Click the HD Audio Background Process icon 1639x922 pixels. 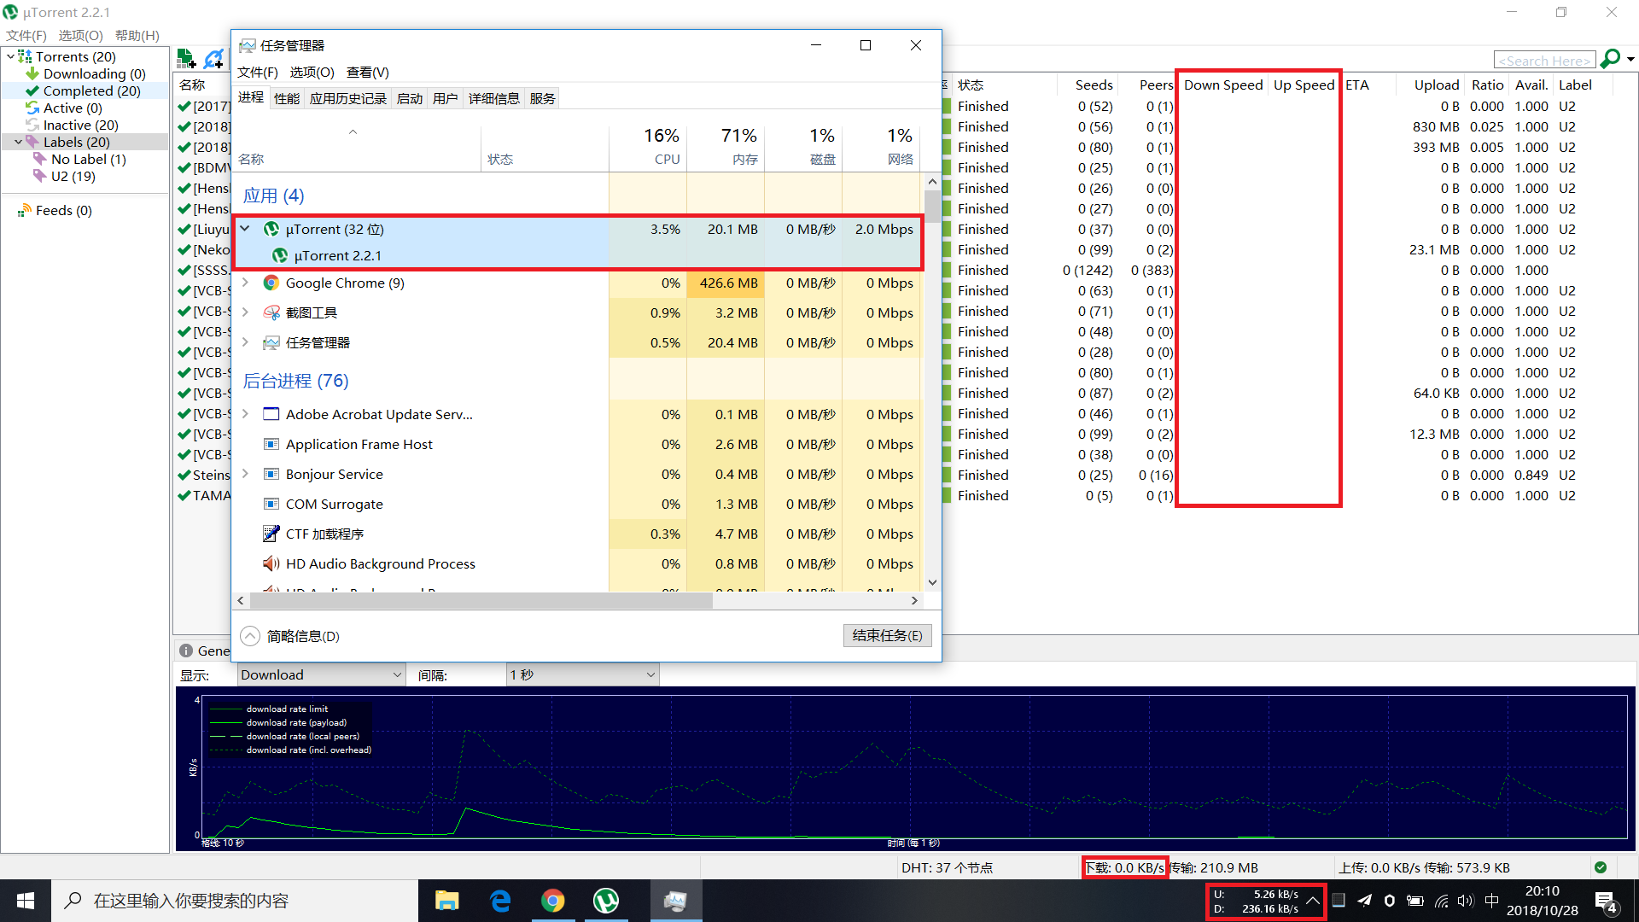click(271, 563)
